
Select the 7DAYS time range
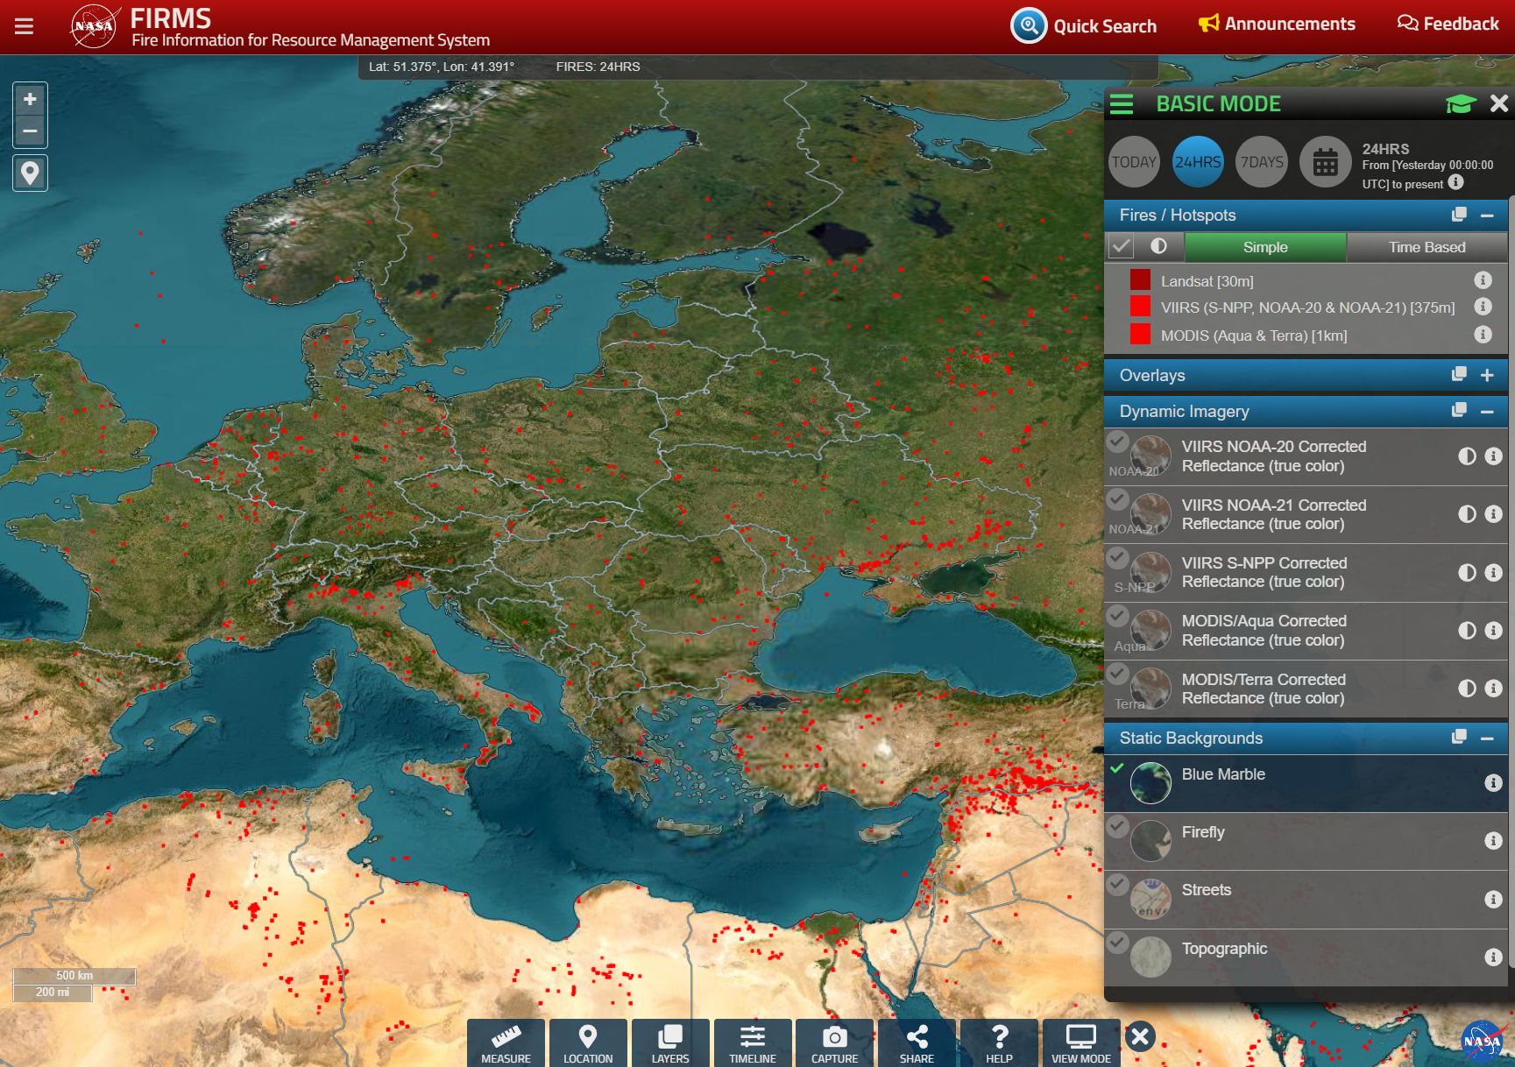1261,162
